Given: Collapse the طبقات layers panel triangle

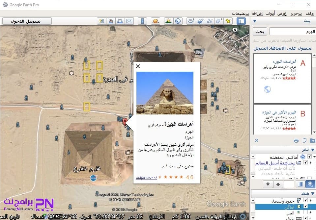Looking at the screenshot, I should 313,193.
